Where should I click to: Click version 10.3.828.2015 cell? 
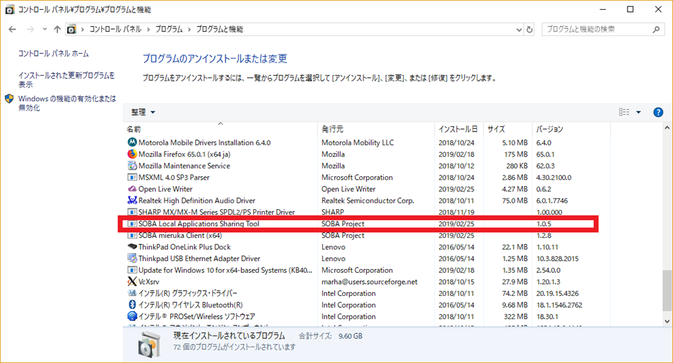557,258
